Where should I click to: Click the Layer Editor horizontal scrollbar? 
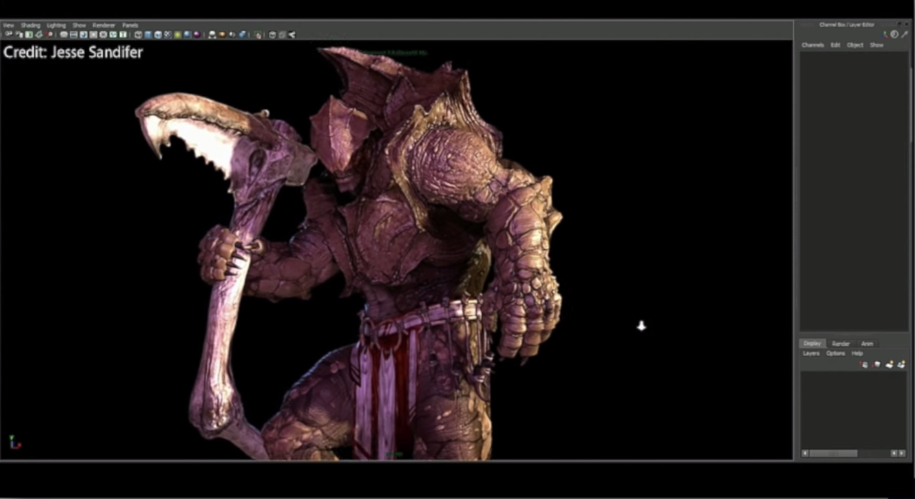pyautogui.click(x=833, y=453)
